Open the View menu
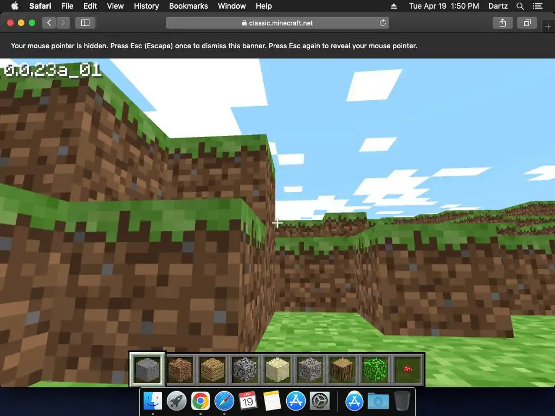The height and width of the screenshot is (416, 555). click(x=115, y=6)
